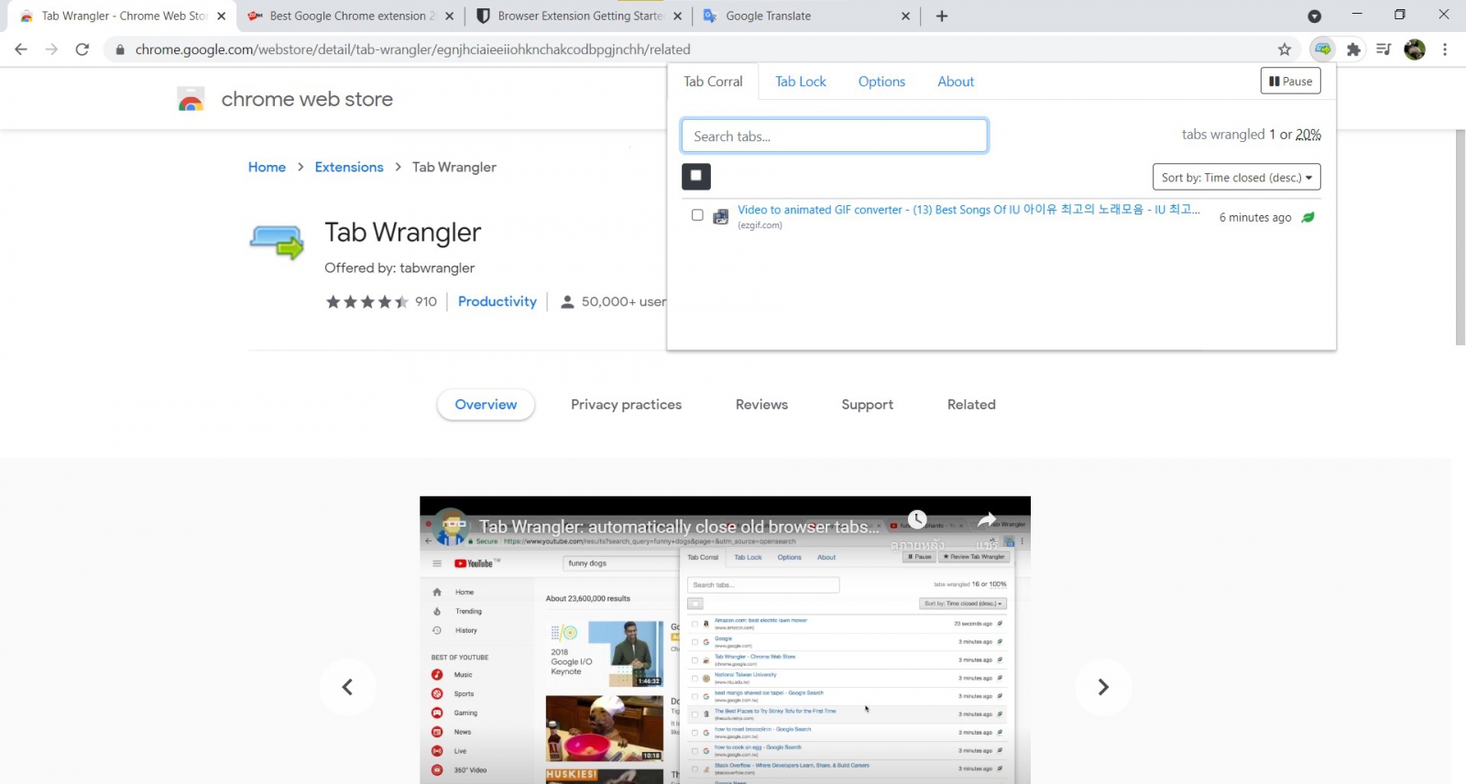Go to the Home breadcrumb link
The width and height of the screenshot is (1466, 784).
(x=267, y=167)
